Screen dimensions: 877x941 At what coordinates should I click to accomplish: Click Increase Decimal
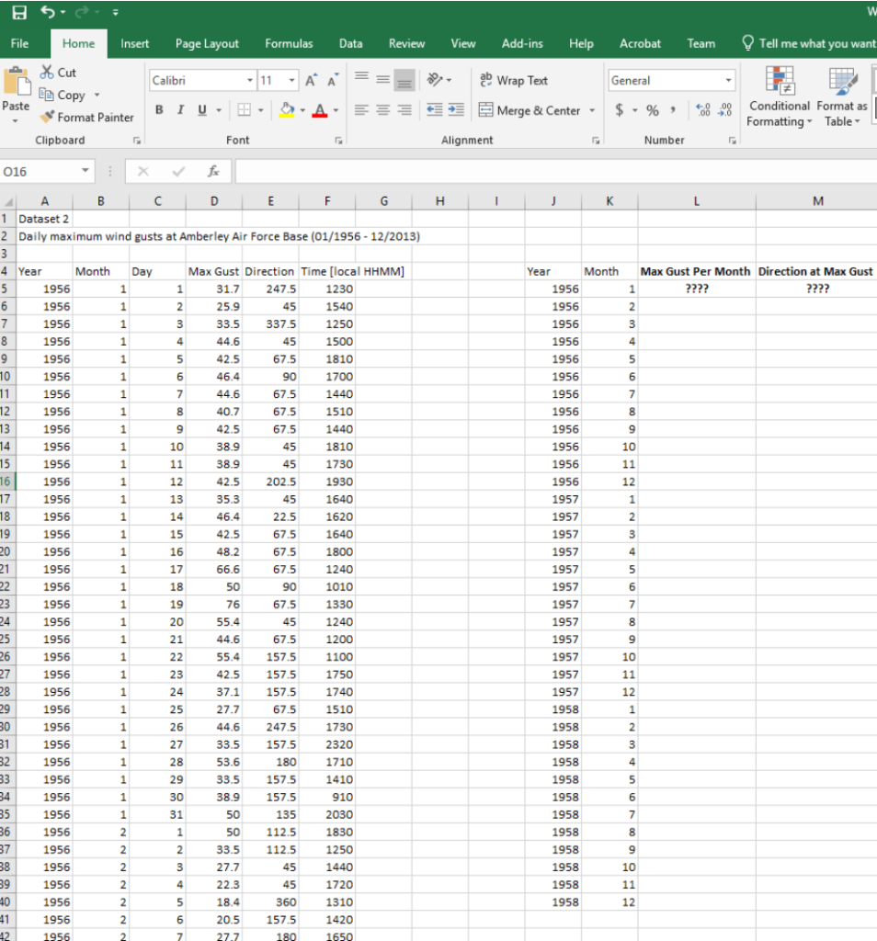click(x=703, y=110)
